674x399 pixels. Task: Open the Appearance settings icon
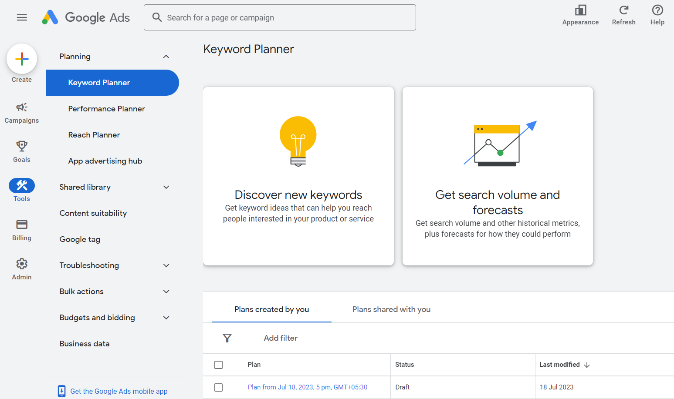point(580,10)
